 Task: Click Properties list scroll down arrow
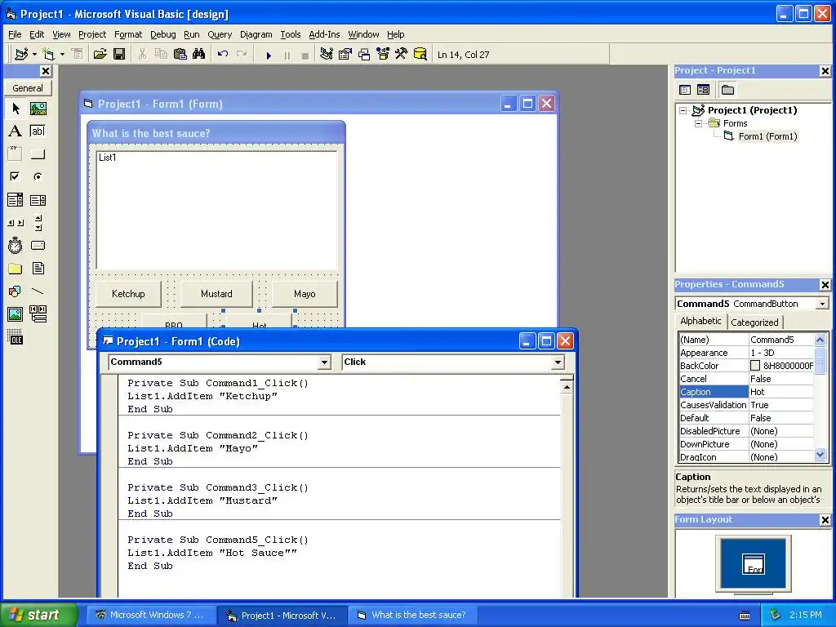(x=820, y=456)
